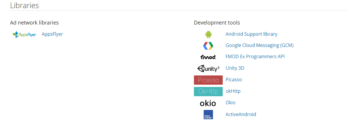The height and width of the screenshot is (129, 347).
Task: Click the black okio logo
Action: [x=208, y=103]
